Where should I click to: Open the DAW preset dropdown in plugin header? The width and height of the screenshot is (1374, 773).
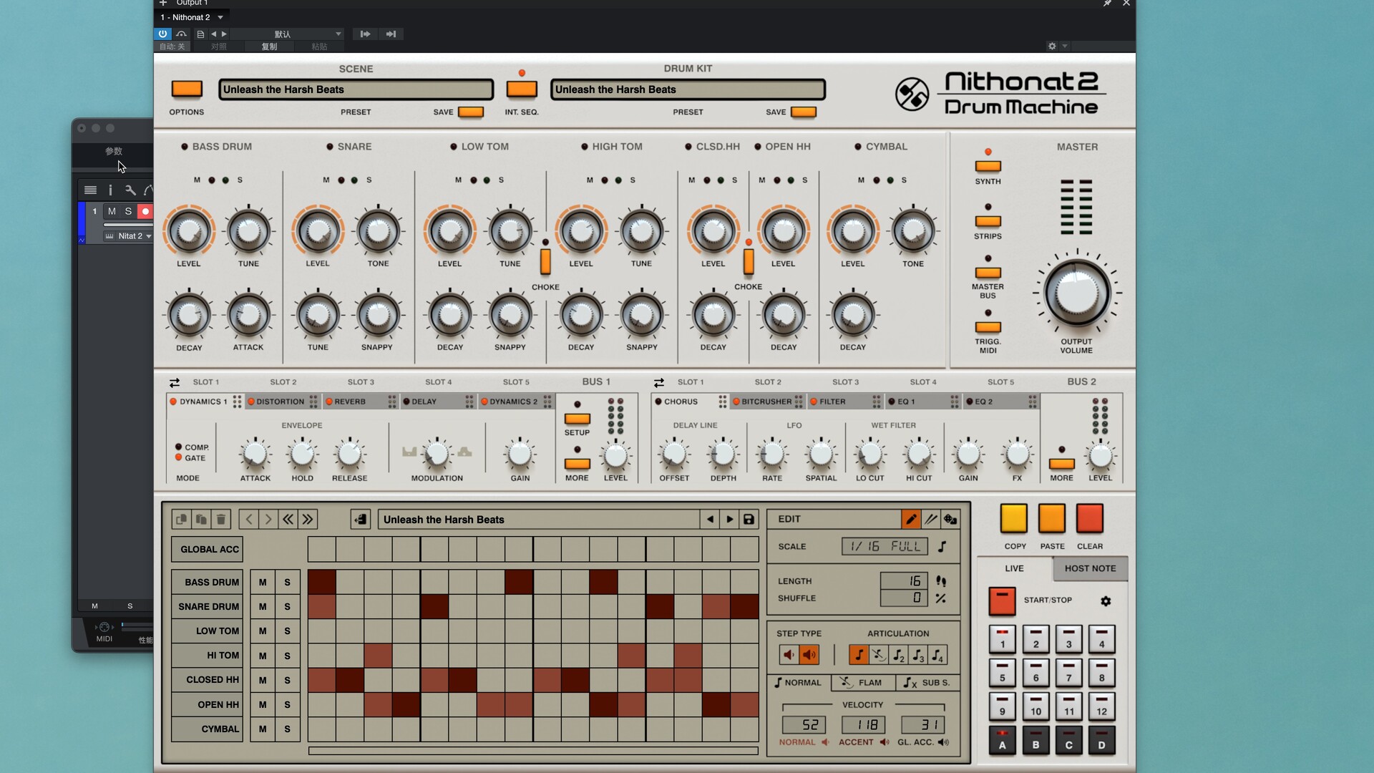point(286,34)
